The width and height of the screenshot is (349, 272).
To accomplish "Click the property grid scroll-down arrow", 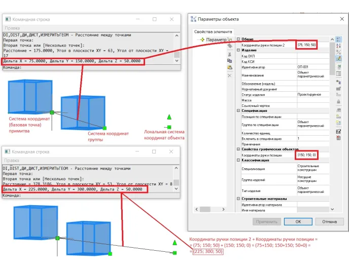I will pos(332,209).
